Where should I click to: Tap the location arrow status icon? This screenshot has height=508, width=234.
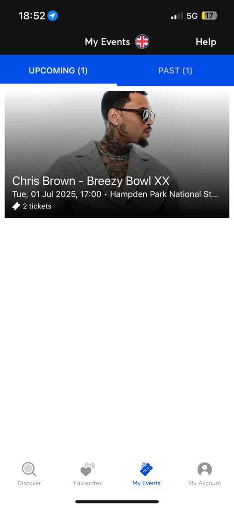pyautogui.click(x=53, y=15)
